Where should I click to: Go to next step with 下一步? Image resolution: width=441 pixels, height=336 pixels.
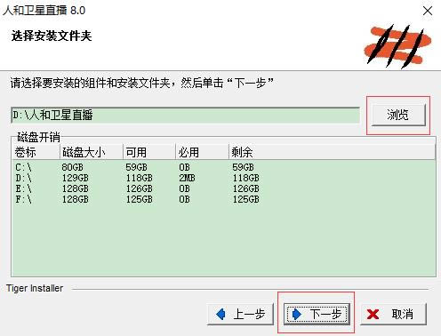pyautogui.click(x=317, y=314)
